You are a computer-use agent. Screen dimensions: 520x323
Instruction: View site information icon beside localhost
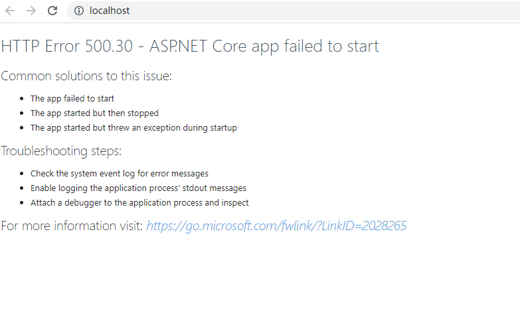(79, 11)
